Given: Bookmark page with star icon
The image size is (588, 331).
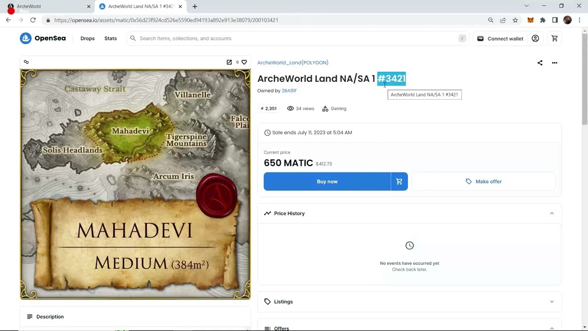Looking at the screenshot, I should click(x=515, y=20).
